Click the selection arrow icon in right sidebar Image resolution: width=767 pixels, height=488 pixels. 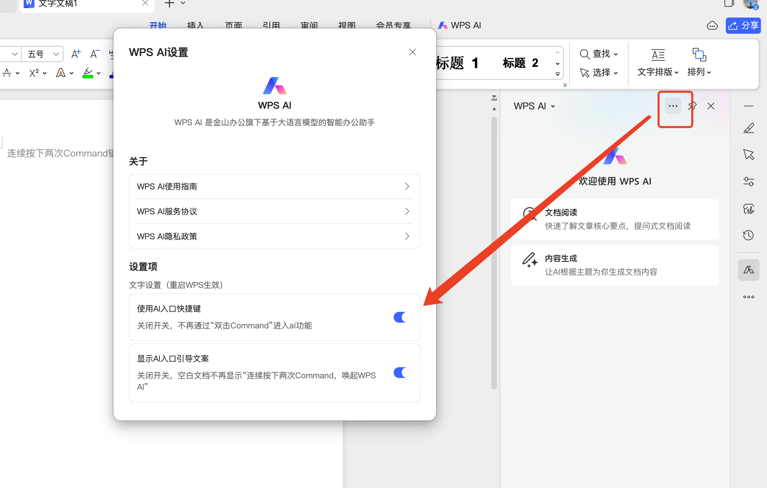click(x=748, y=155)
